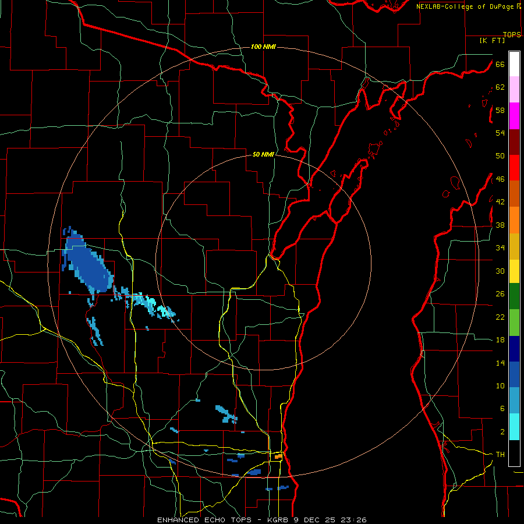This screenshot has height=524, width=524.
Task: Click the light pink legend swatch near 62
Action: [514, 89]
